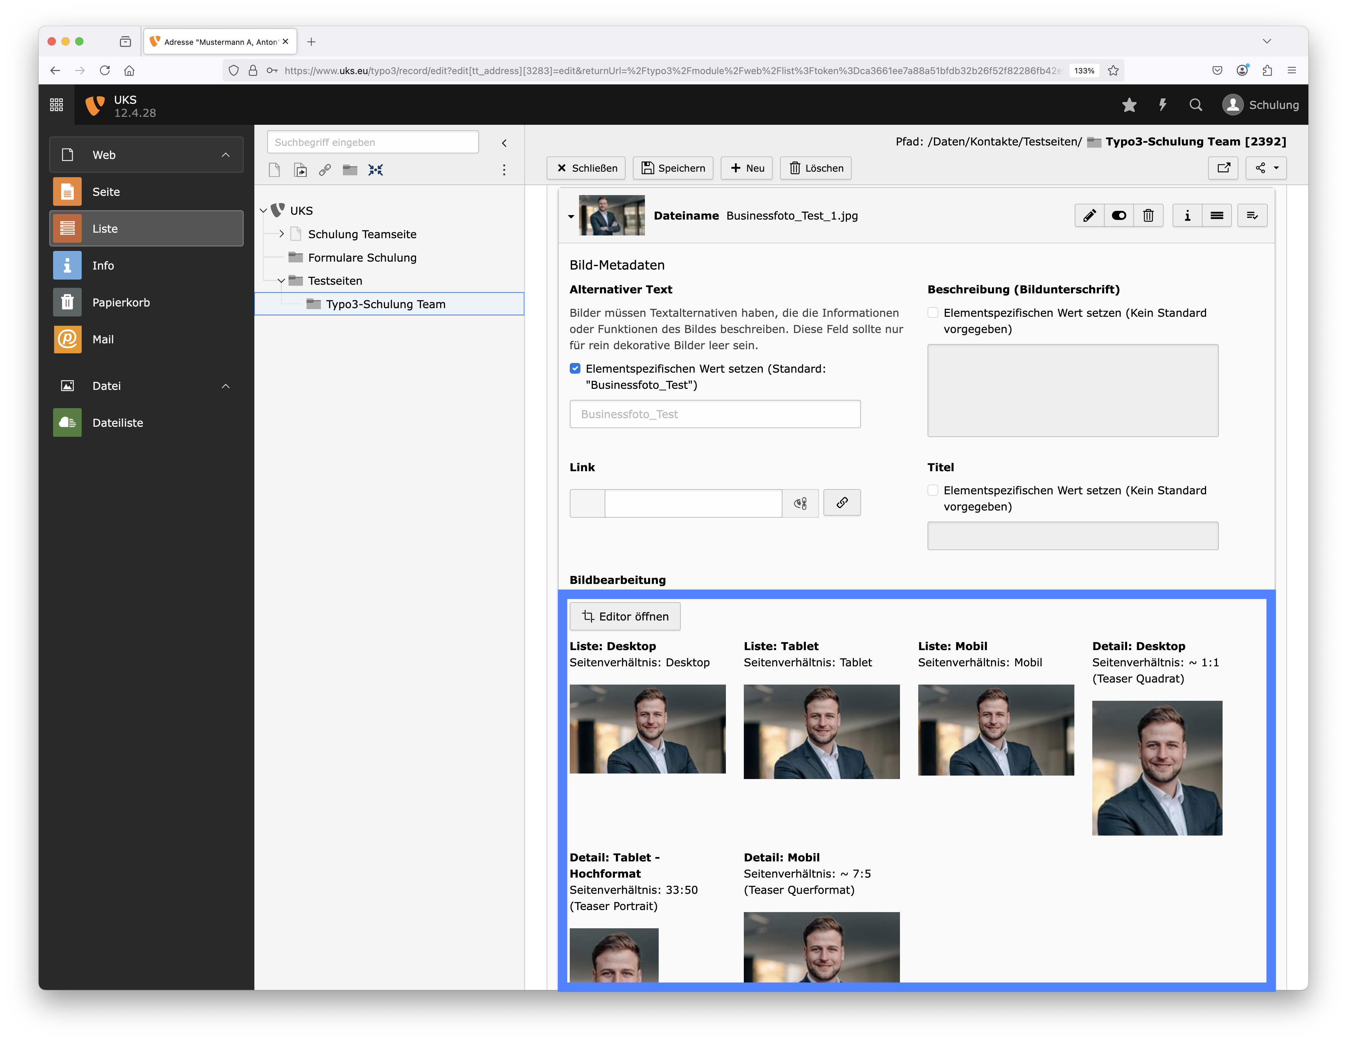Open the backend search magnifier icon
Viewport: 1347px width, 1041px height.
(1195, 105)
